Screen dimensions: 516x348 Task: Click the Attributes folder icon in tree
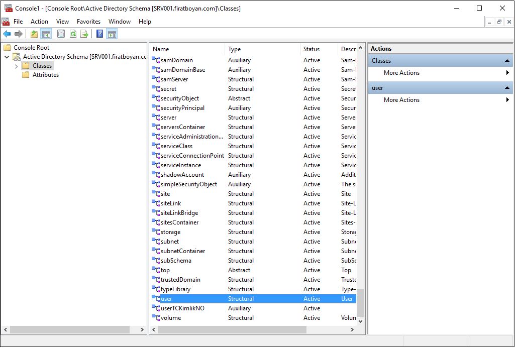click(26, 75)
